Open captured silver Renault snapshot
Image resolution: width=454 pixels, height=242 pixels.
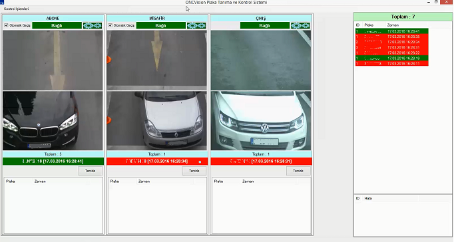coord(157,120)
